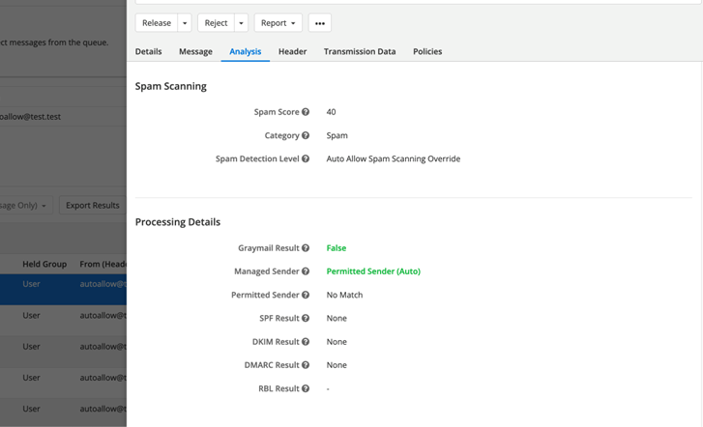Switch to the Details tab

(148, 52)
